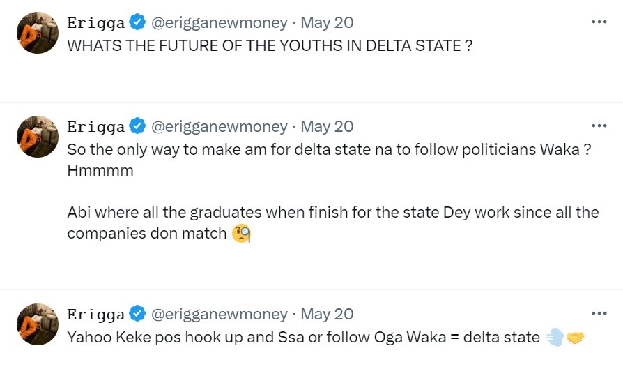Click @erigganewmoney handle on the first tweet
Viewport: 623px width, 392px height.
click(x=219, y=23)
